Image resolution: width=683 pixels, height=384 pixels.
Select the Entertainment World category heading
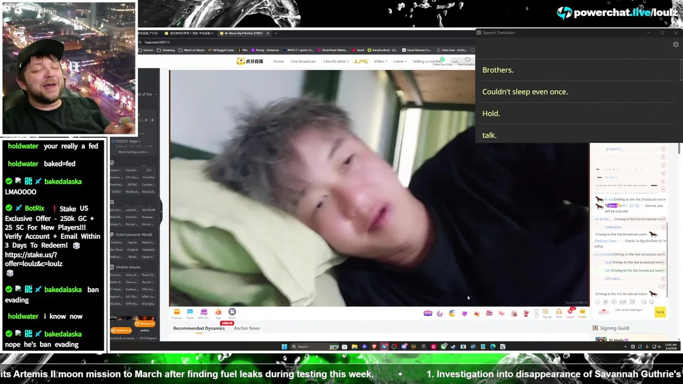[134, 235]
